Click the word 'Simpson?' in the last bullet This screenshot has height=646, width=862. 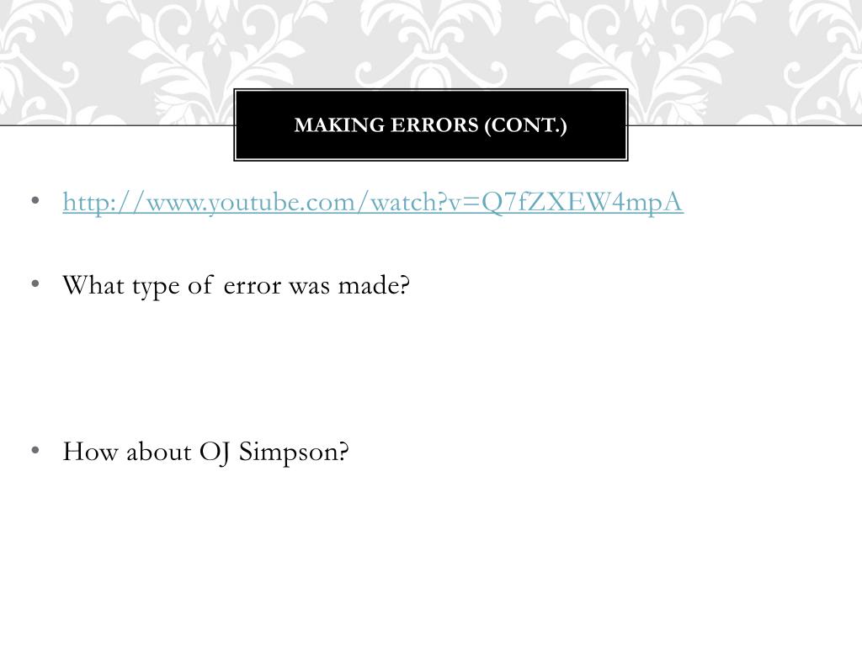294,452
